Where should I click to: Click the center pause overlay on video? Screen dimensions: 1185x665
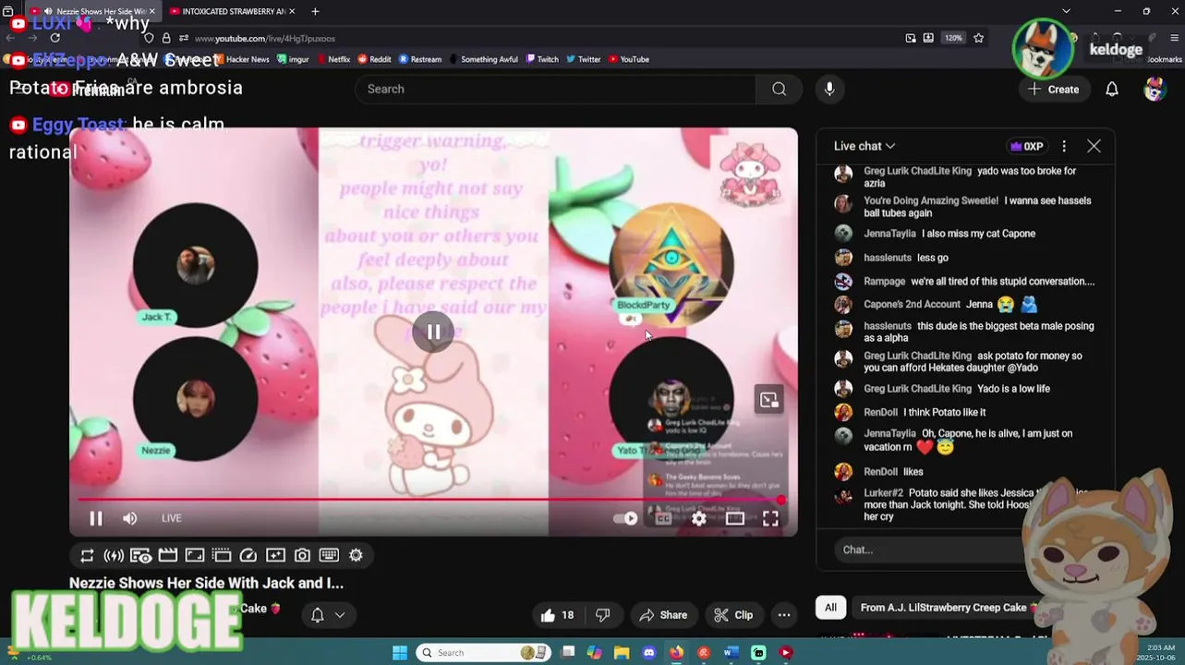pyautogui.click(x=433, y=332)
